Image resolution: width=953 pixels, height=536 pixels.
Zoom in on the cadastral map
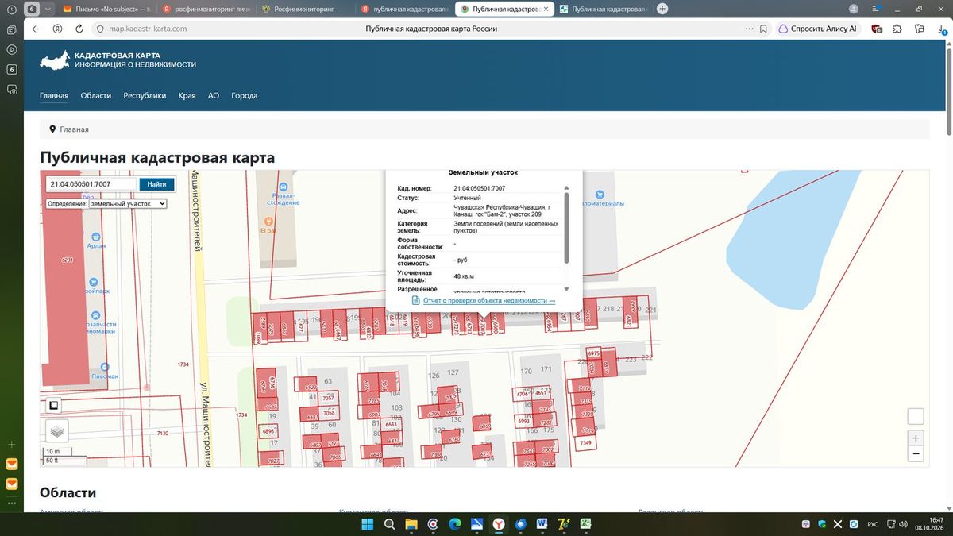[916, 438]
